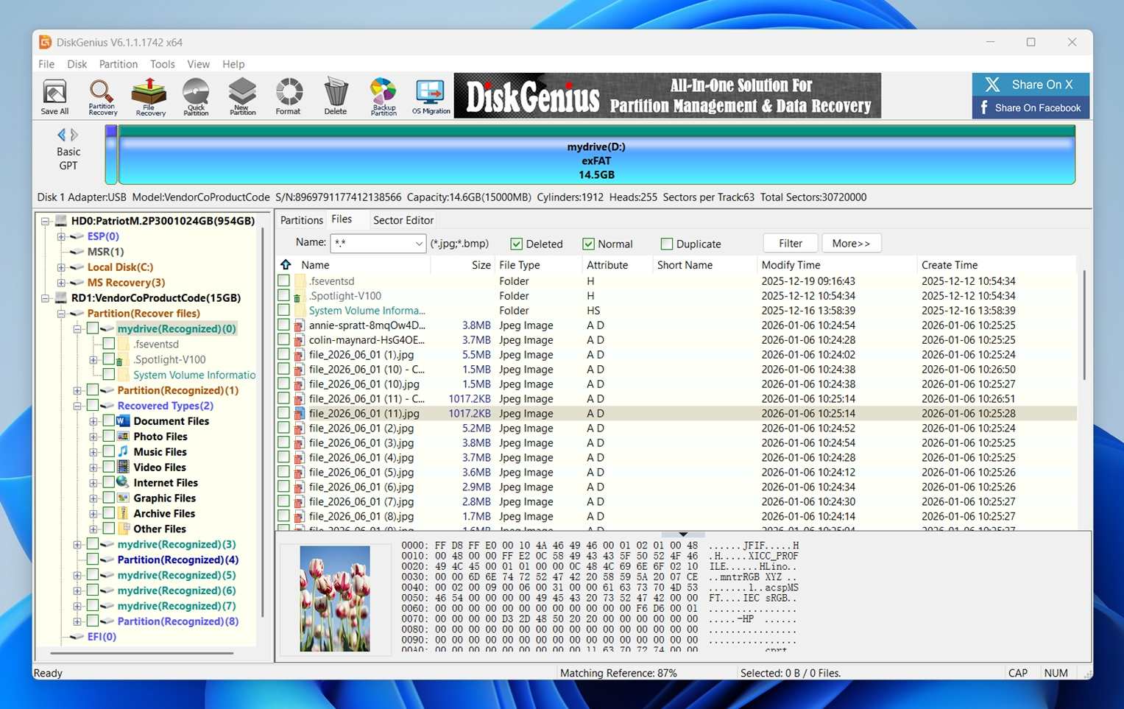Uncheck the Deleted filter checkbox
This screenshot has height=709, width=1124.
coord(517,244)
